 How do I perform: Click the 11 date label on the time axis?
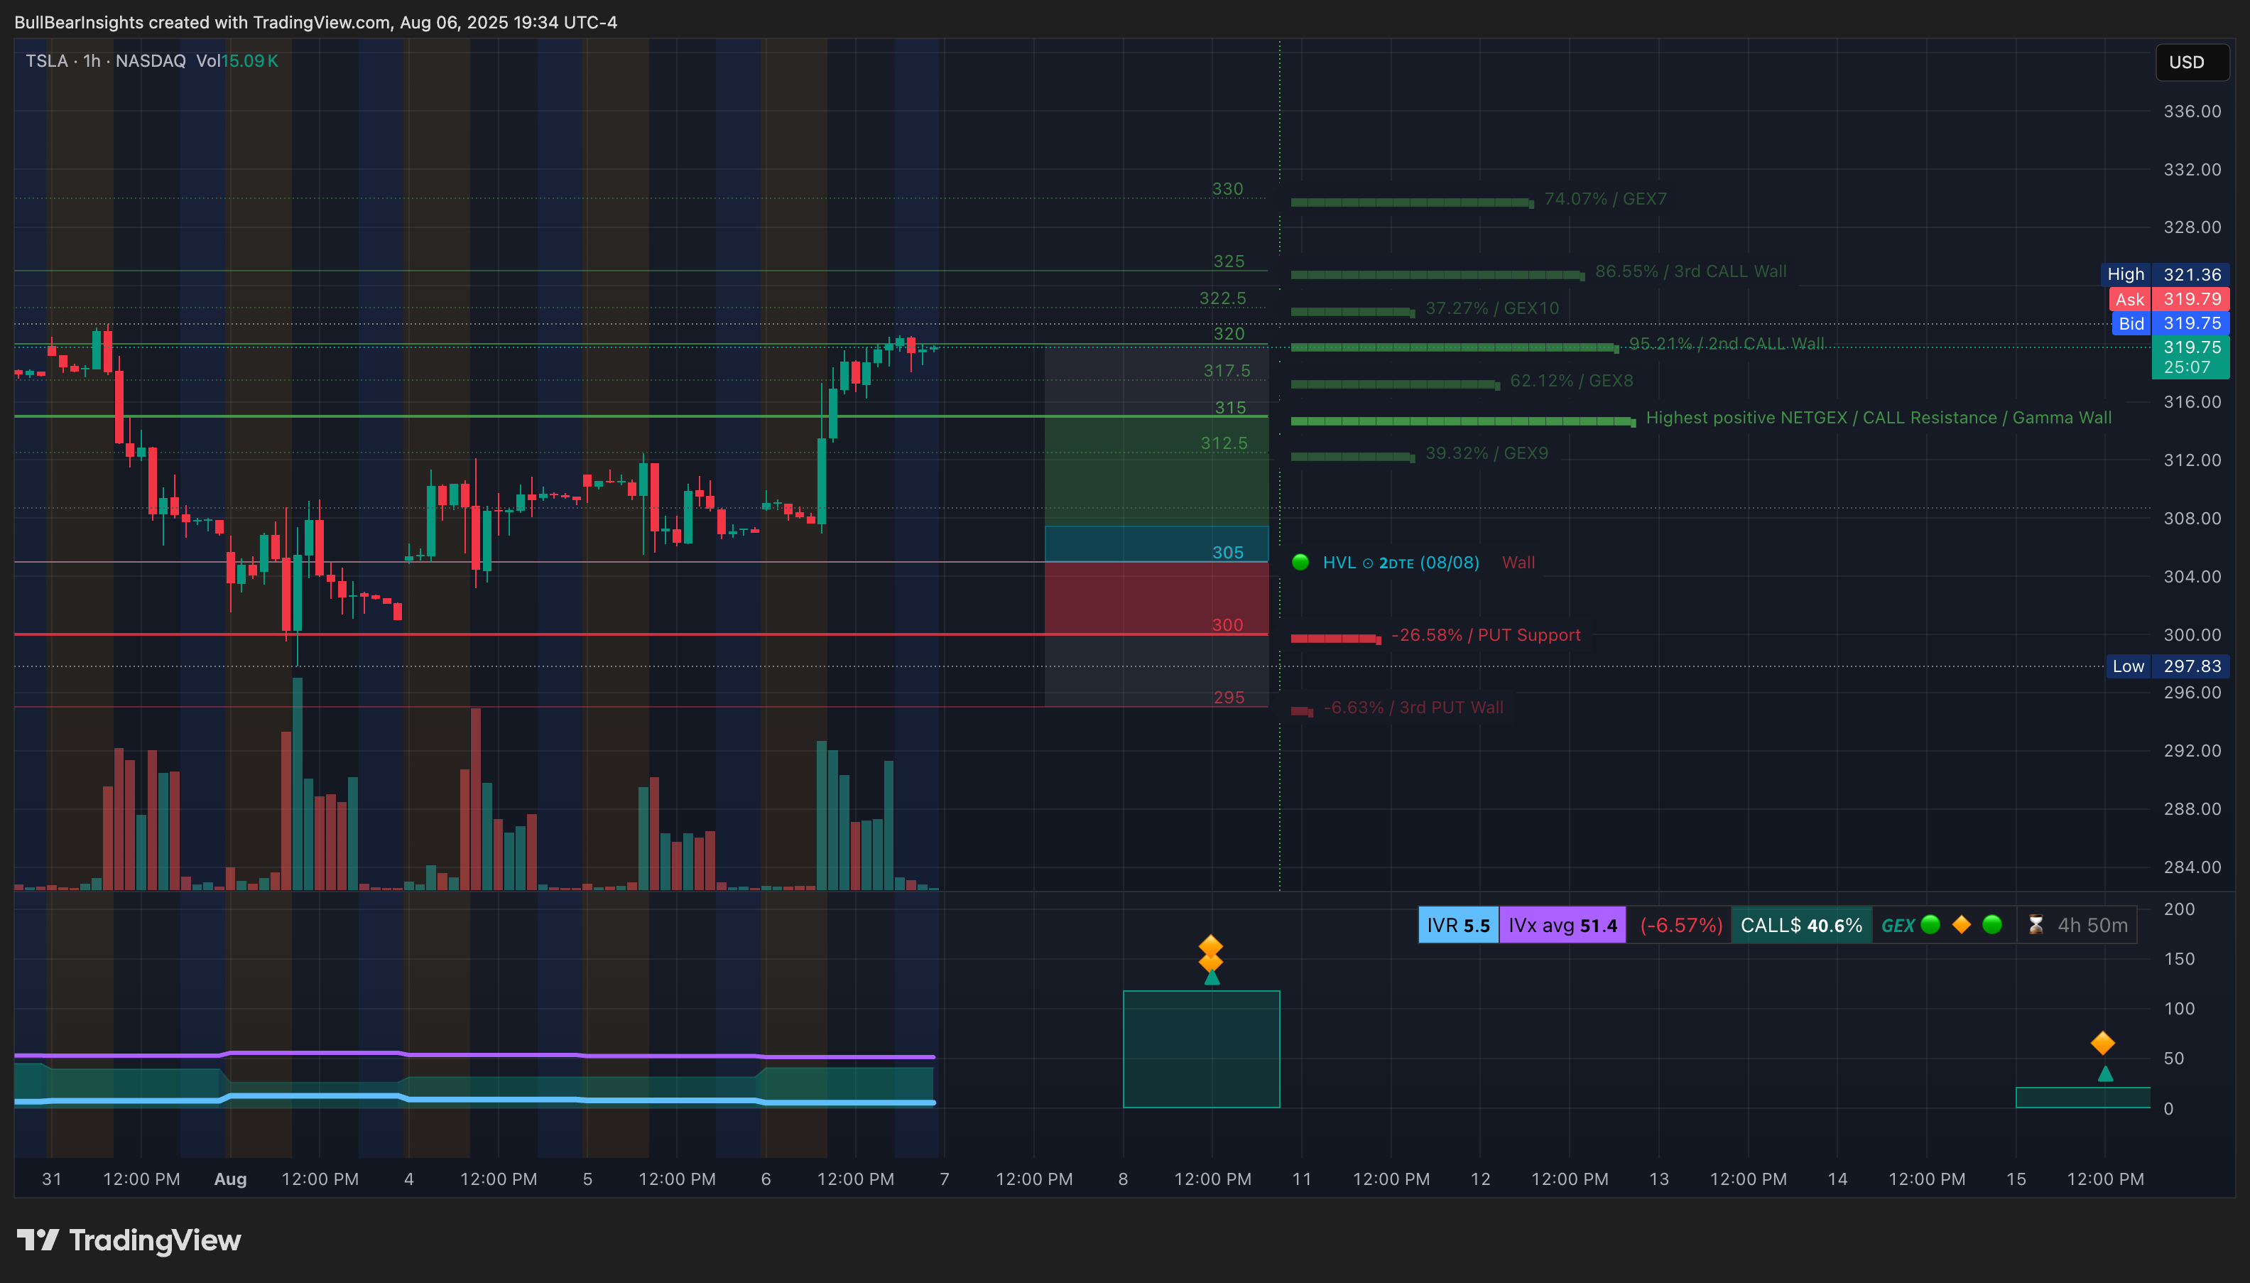click(x=1300, y=1178)
